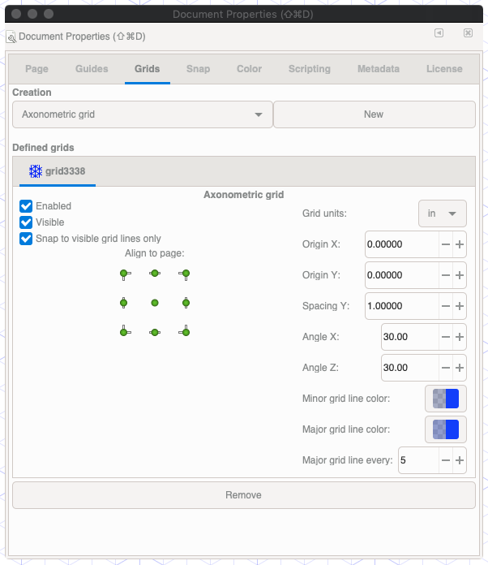The height and width of the screenshot is (565, 488).
Task: Open the Minor grid line color swatch
Action: click(x=446, y=399)
